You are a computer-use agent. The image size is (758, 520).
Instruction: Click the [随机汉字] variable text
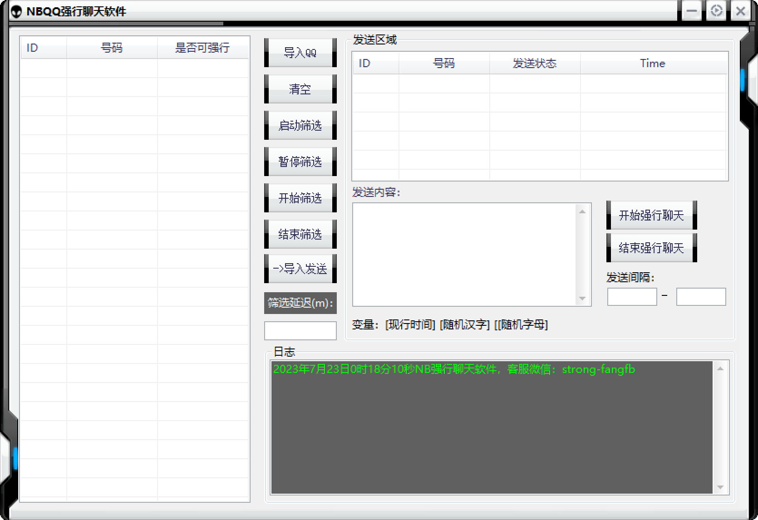(465, 324)
